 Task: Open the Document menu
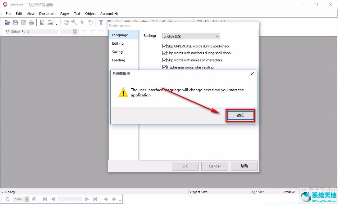pyautogui.click(x=47, y=14)
